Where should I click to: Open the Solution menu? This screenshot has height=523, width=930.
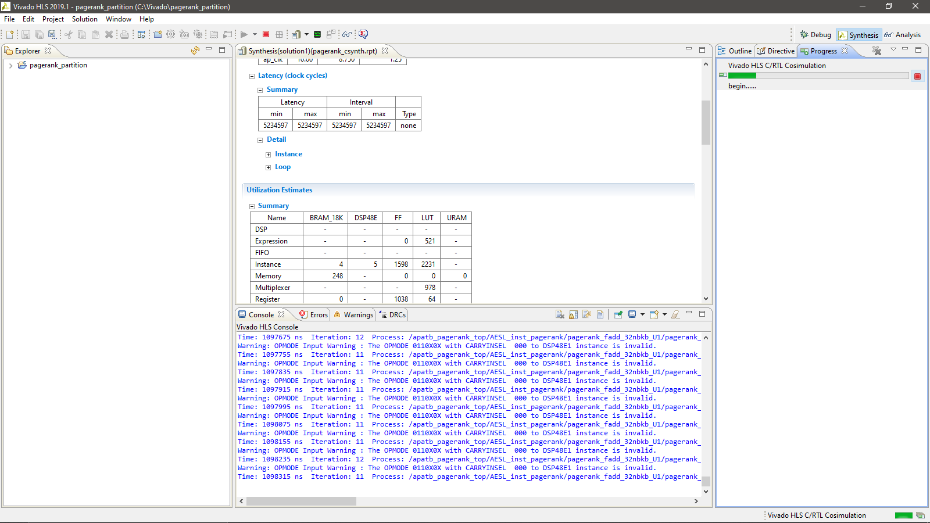pos(84,19)
